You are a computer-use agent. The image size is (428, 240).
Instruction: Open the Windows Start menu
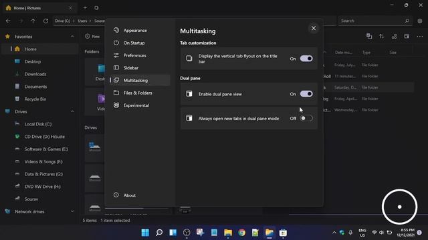pyautogui.click(x=145, y=233)
